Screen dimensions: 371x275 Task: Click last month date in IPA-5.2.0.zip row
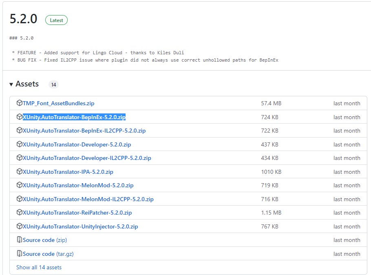point(347,172)
